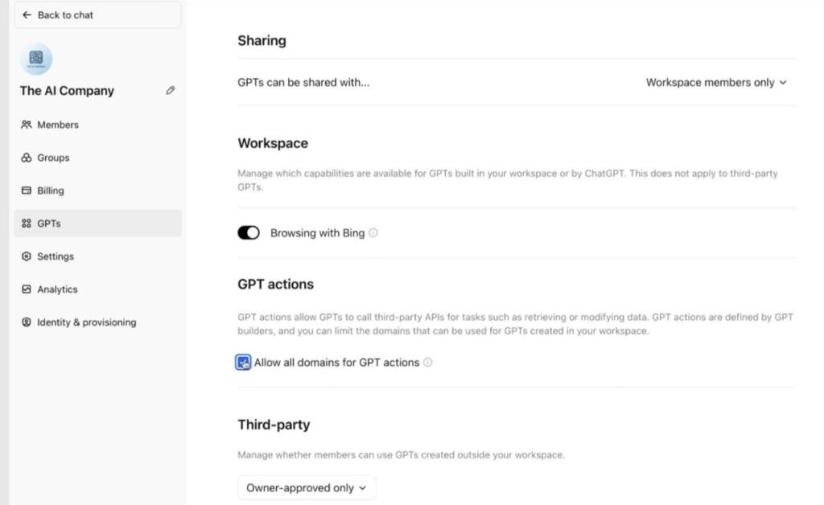Open the Members section
This screenshot has width=824, height=505.
tap(97, 125)
